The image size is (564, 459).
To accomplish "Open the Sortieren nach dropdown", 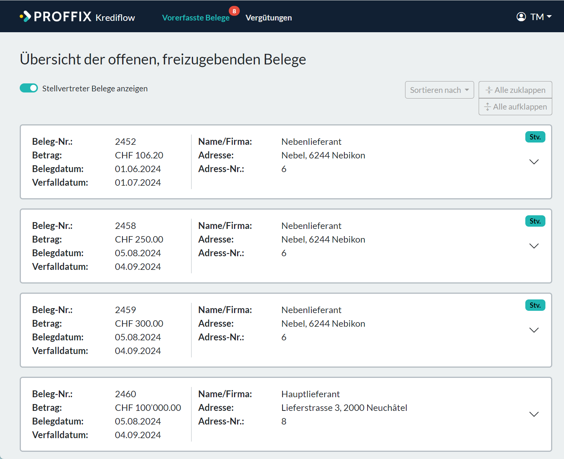I will point(440,90).
